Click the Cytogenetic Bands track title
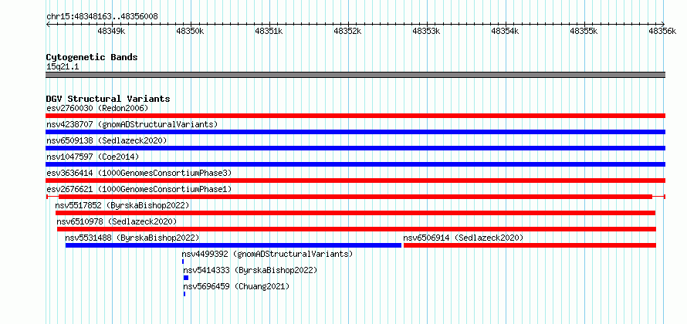 coord(92,57)
